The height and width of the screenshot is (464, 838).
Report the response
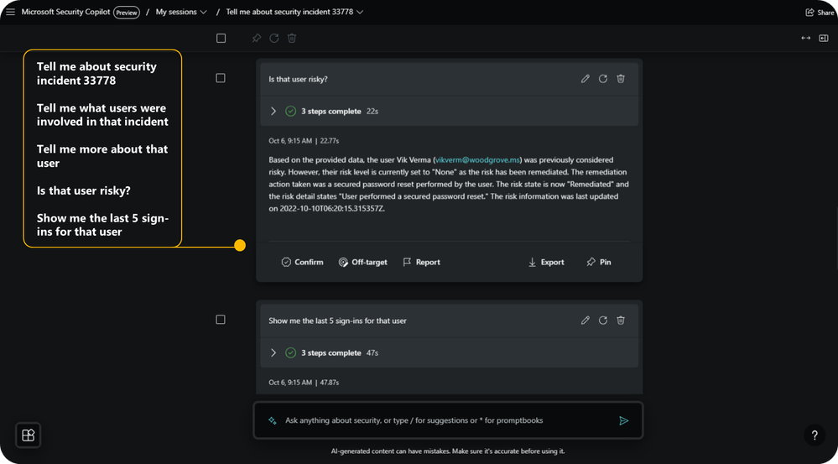pos(422,262)
